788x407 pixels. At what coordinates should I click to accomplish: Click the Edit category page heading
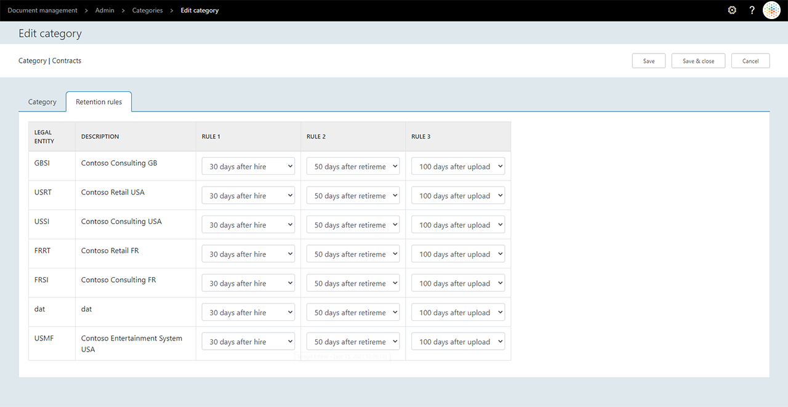pyautogui.click(x=50, y=33)
